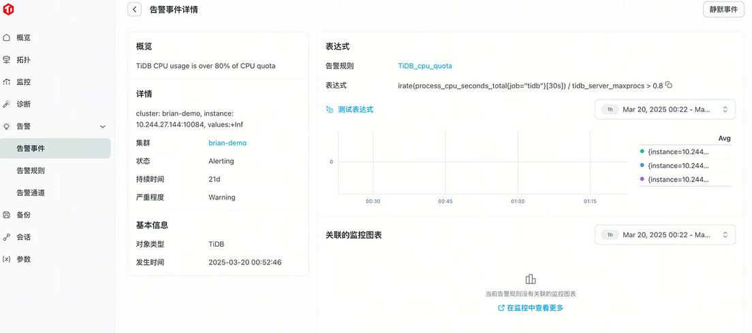
Task: Click the 诊断 diagnosis icon
Action: coord(7,104)
